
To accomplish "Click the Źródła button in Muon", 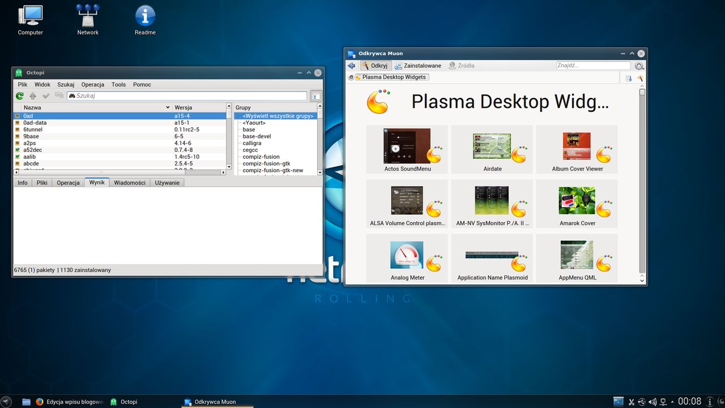I will (x=462, y=66).
